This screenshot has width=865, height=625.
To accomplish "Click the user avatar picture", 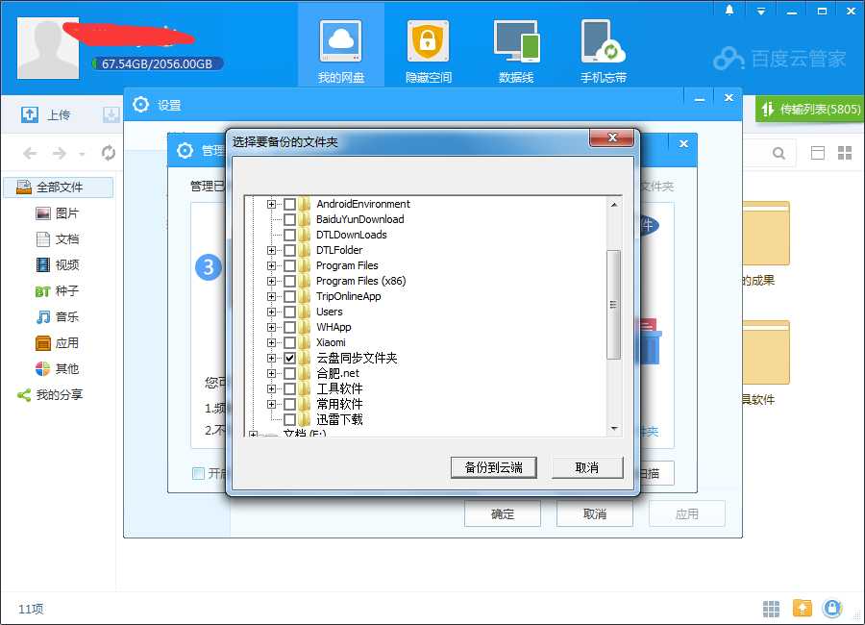I will tap(48, 48).
